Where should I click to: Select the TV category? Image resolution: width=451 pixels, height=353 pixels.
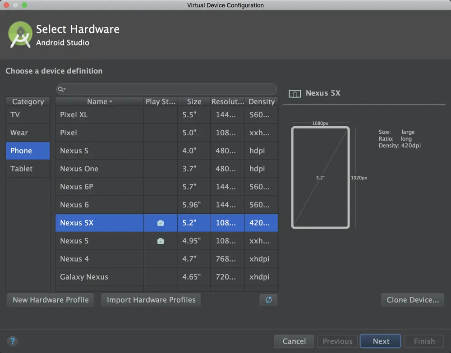[28, 115]
